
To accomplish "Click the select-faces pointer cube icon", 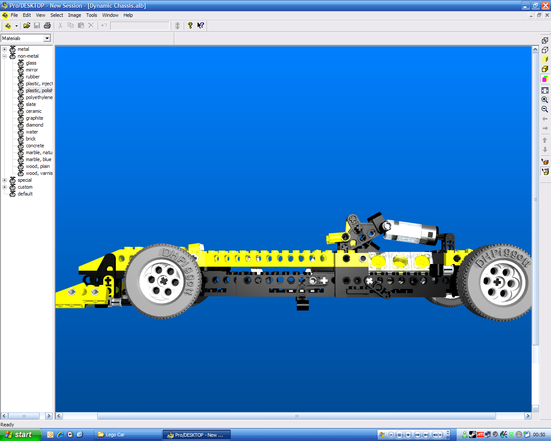I will (545, 162).
